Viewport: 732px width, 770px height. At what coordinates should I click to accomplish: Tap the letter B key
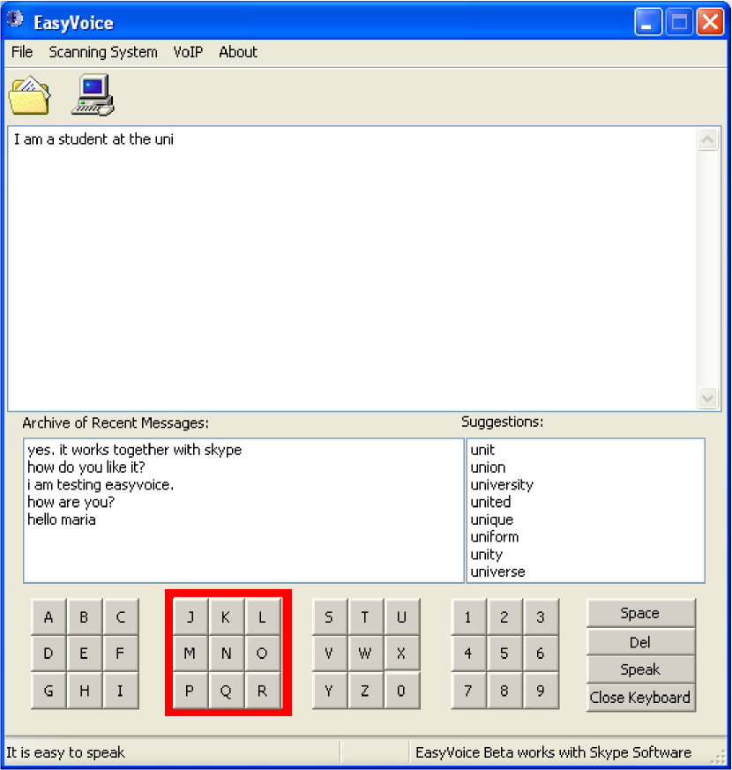point(85,617)
